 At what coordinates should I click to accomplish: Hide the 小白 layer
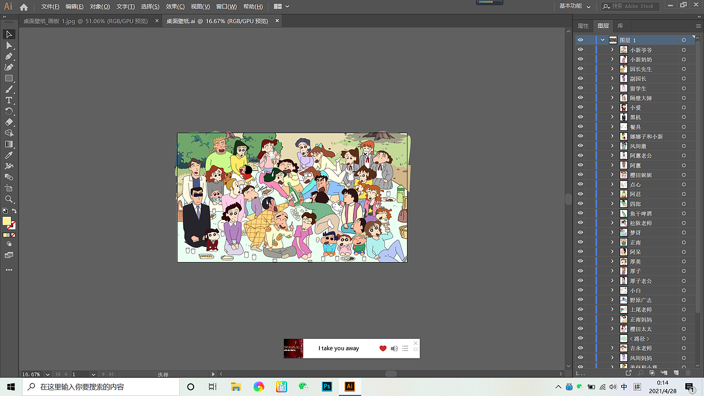pyautogui.click(x=580, y=290)
